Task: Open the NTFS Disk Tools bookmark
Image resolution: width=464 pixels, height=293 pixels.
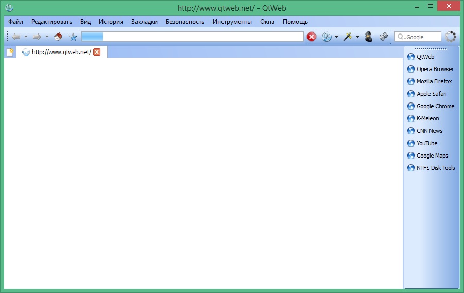Action: [431, 168]
